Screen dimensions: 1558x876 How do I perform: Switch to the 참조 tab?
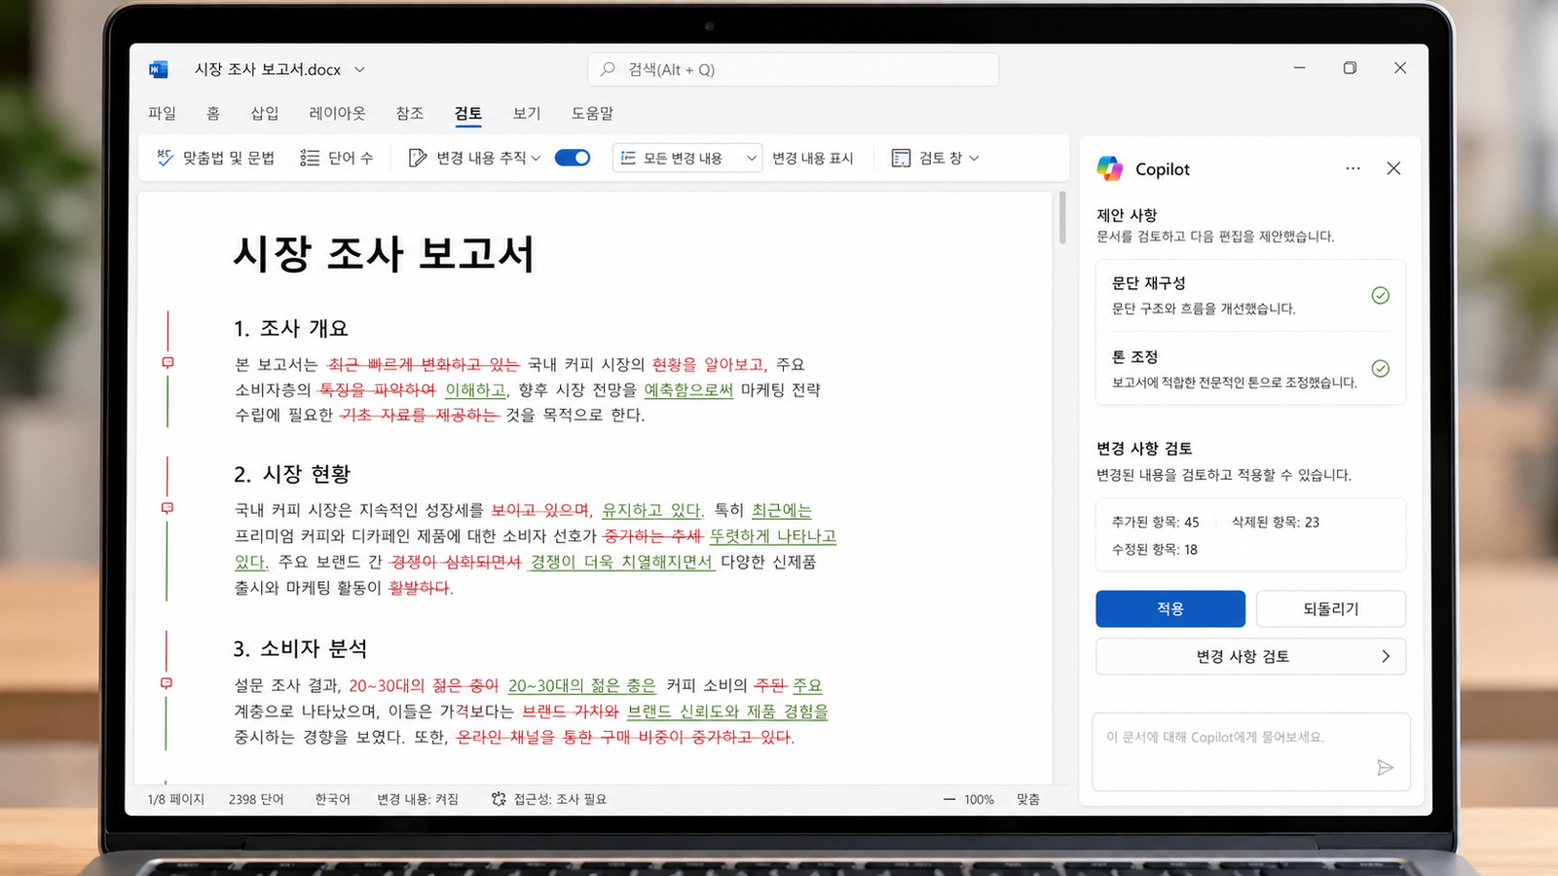tap(410, 113)
